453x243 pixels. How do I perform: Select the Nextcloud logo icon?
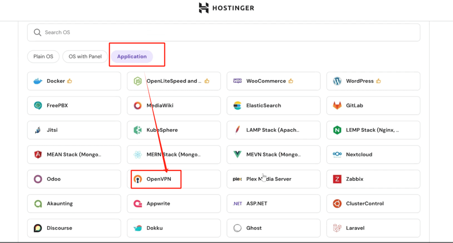tap(337, 154)
